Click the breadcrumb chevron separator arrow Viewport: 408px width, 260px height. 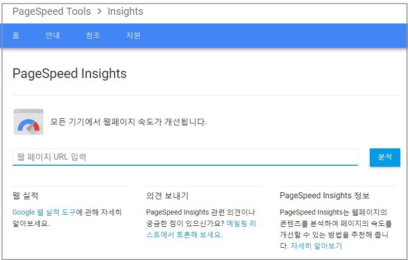coord(99,11)
